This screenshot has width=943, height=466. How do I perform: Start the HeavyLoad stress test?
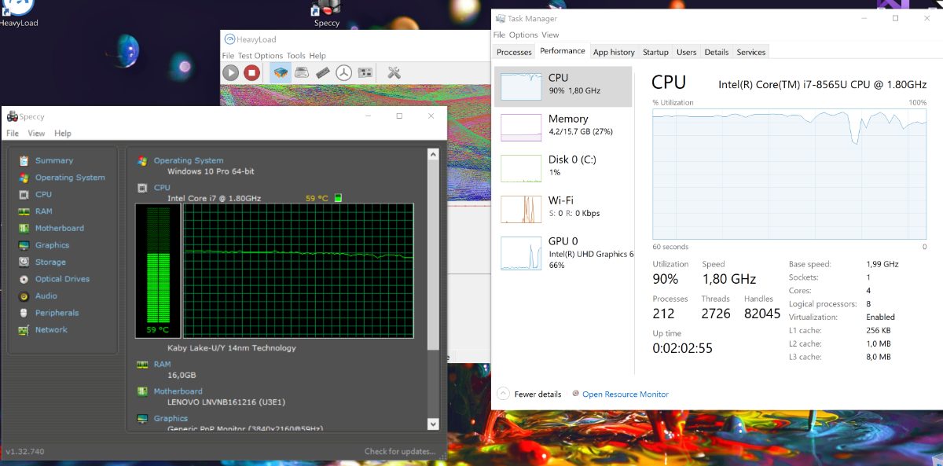230,73
